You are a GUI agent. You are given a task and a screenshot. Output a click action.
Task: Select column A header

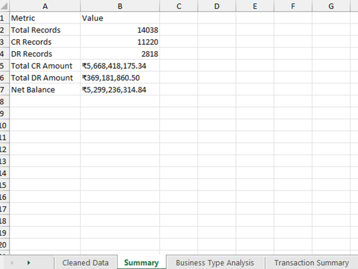click(x=45, y=6)
